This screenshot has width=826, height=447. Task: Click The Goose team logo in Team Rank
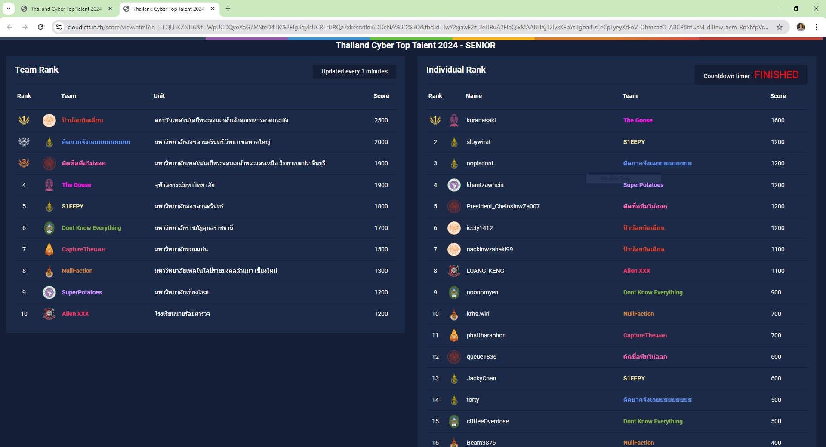pyautogui.click(x=49, y=185)
